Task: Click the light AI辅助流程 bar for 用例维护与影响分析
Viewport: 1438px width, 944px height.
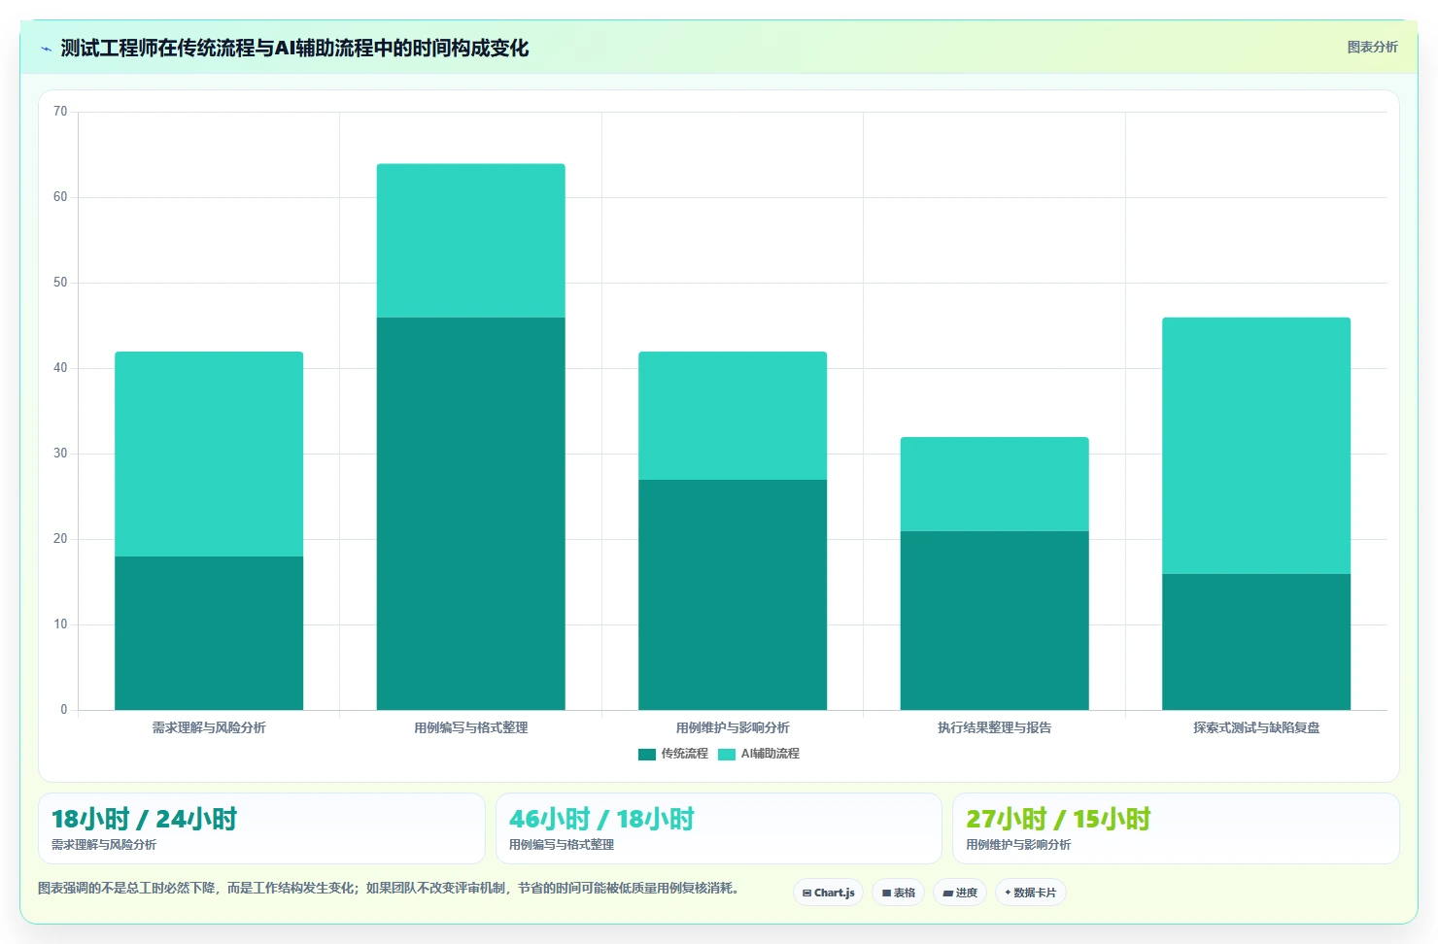Action: click(x=733, y=416)
